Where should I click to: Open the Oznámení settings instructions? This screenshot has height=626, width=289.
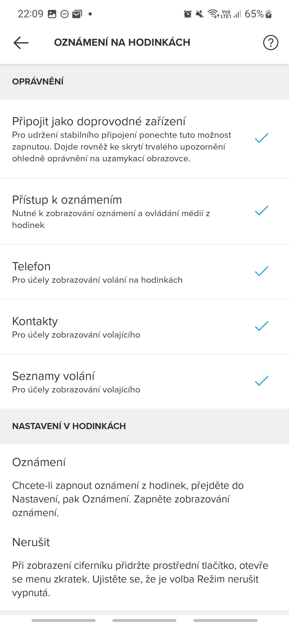point(128,499)
